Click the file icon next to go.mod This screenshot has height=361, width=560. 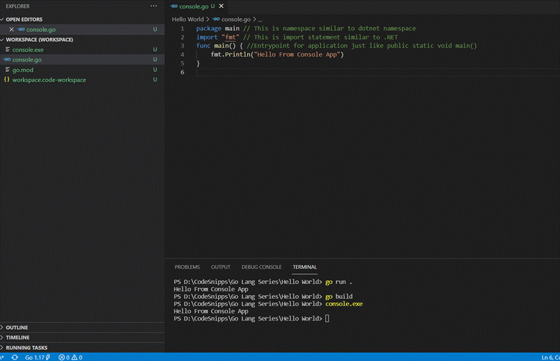tap(7, 70)
